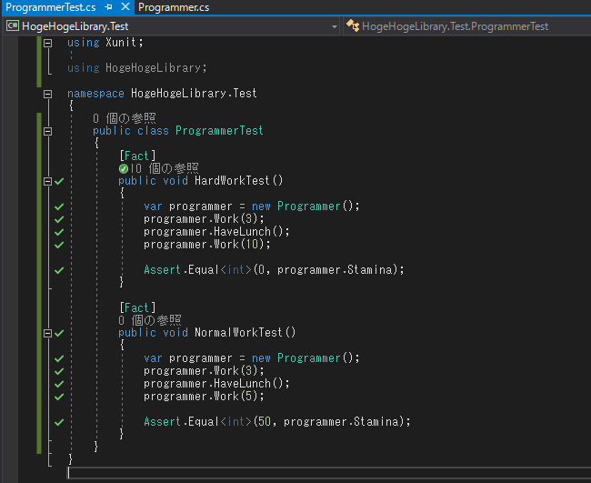The image size is (591, 483).
Task: Click 'using Xunit;' text
Action: click(105, 42)
